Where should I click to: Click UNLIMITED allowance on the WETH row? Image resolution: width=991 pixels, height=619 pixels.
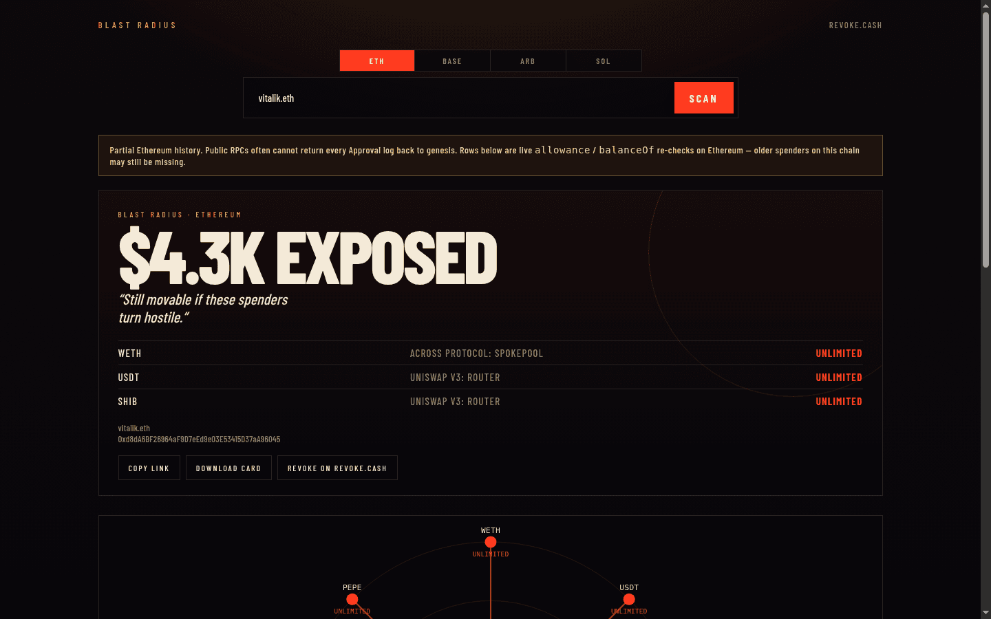tap(839, 354)
